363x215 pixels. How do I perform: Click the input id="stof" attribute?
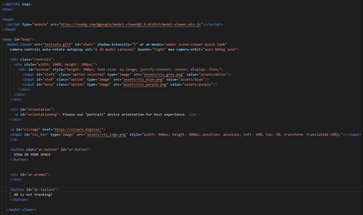46,79
